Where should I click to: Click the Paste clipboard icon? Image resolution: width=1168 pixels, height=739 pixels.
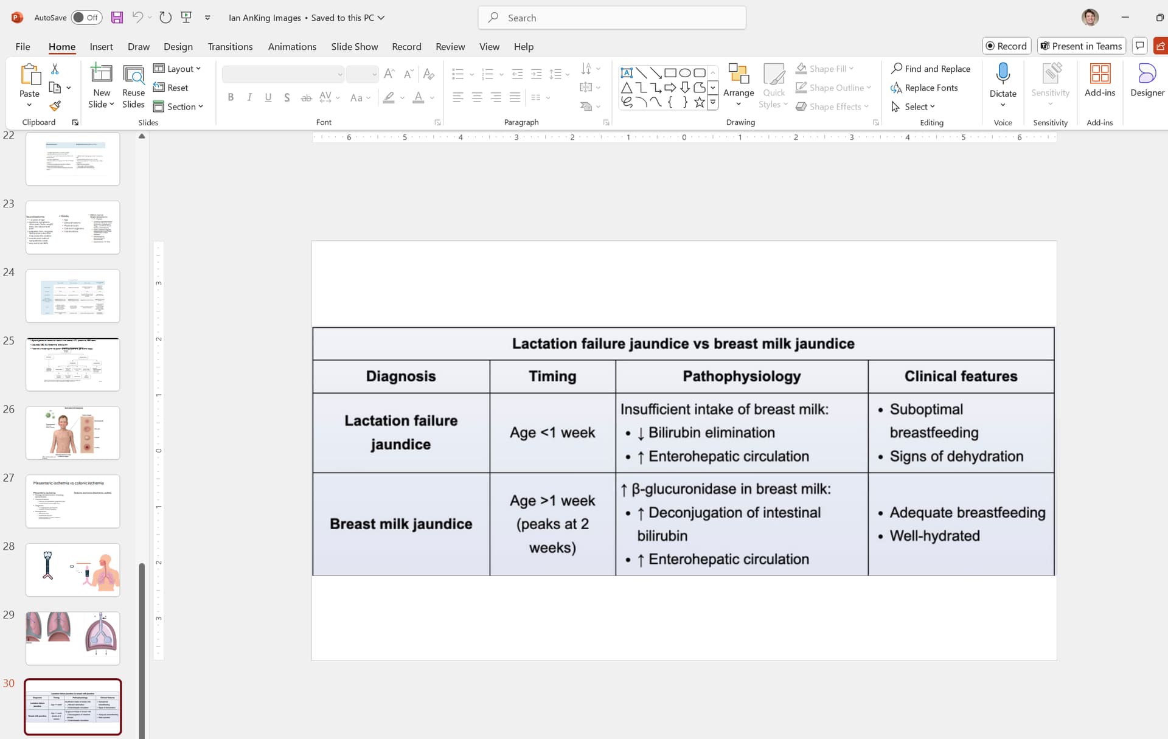pyautogui.click(x=30, y=75)
